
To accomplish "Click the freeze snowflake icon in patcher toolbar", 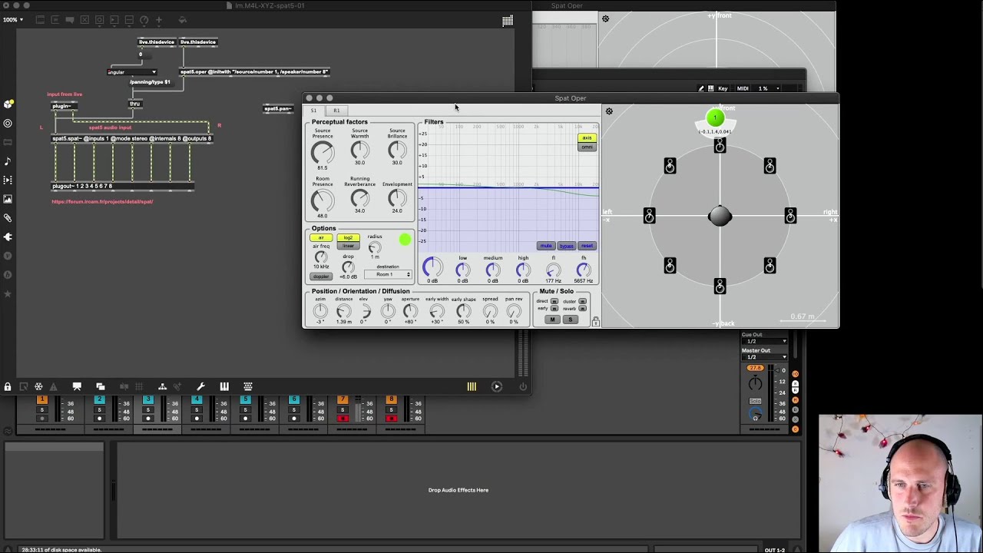I will click(x=38, y=386).
